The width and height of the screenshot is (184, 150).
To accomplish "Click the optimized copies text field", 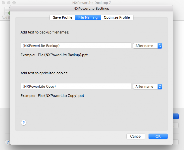I will coord(76,86).
